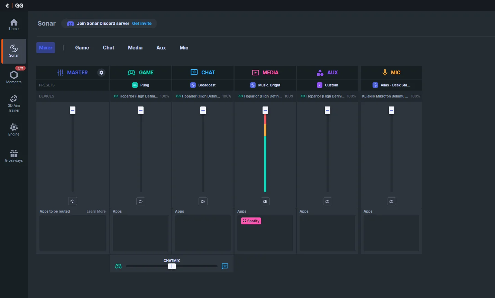Viewport: 495px width, 298px height.
Task: Open Engine from the sidebar
Action: click(14, 130)
